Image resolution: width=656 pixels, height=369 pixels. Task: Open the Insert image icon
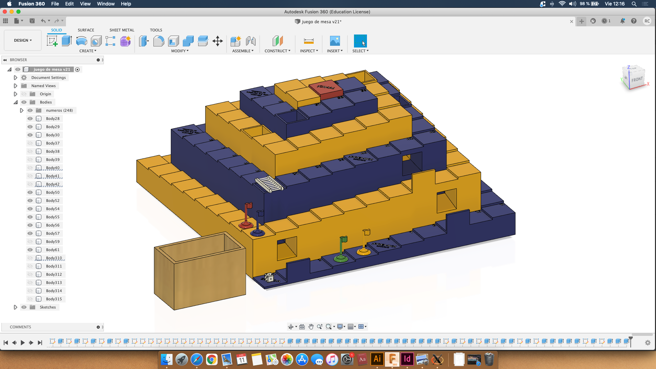(x=334, y=41)
